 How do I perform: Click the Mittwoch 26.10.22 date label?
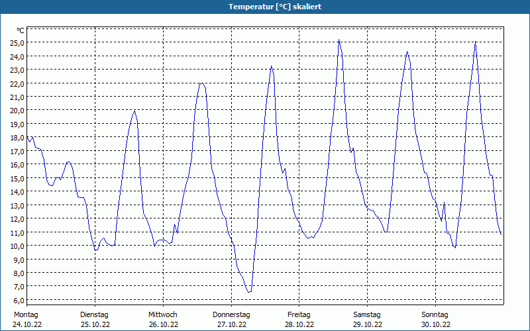coord(163,320)
